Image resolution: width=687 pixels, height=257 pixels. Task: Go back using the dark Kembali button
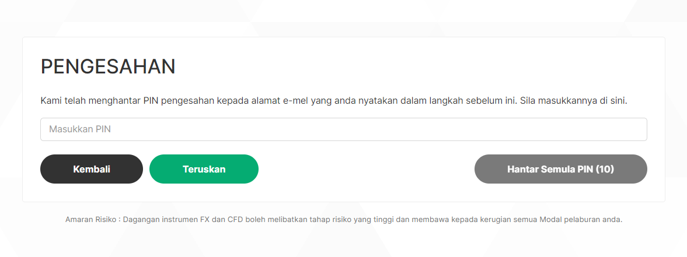coord(92,169)
